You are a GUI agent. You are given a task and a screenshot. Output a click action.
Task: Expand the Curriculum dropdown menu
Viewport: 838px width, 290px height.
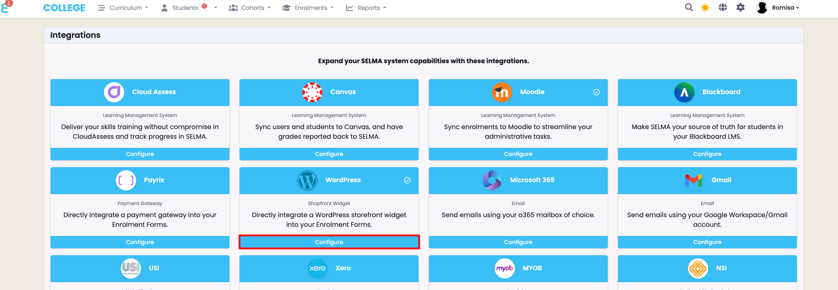123,8
